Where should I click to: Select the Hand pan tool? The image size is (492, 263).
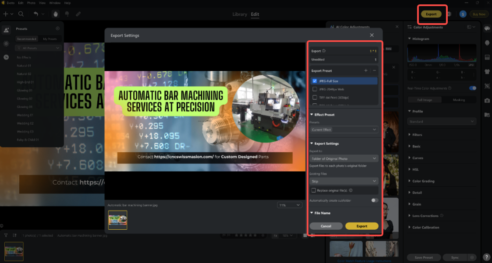tap(56, 14)
